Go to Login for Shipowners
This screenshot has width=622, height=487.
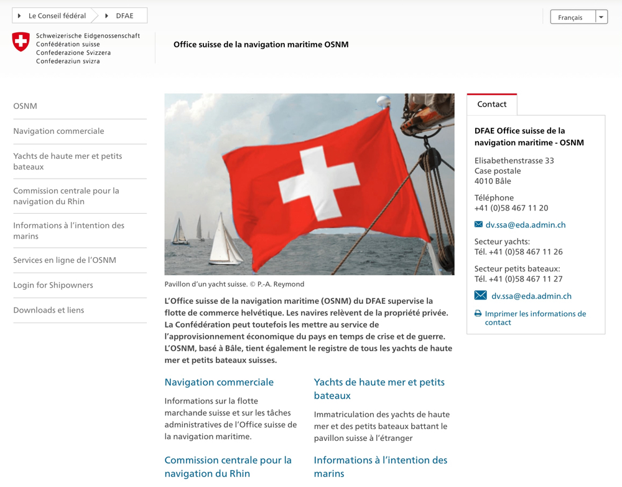coord(53,285)
